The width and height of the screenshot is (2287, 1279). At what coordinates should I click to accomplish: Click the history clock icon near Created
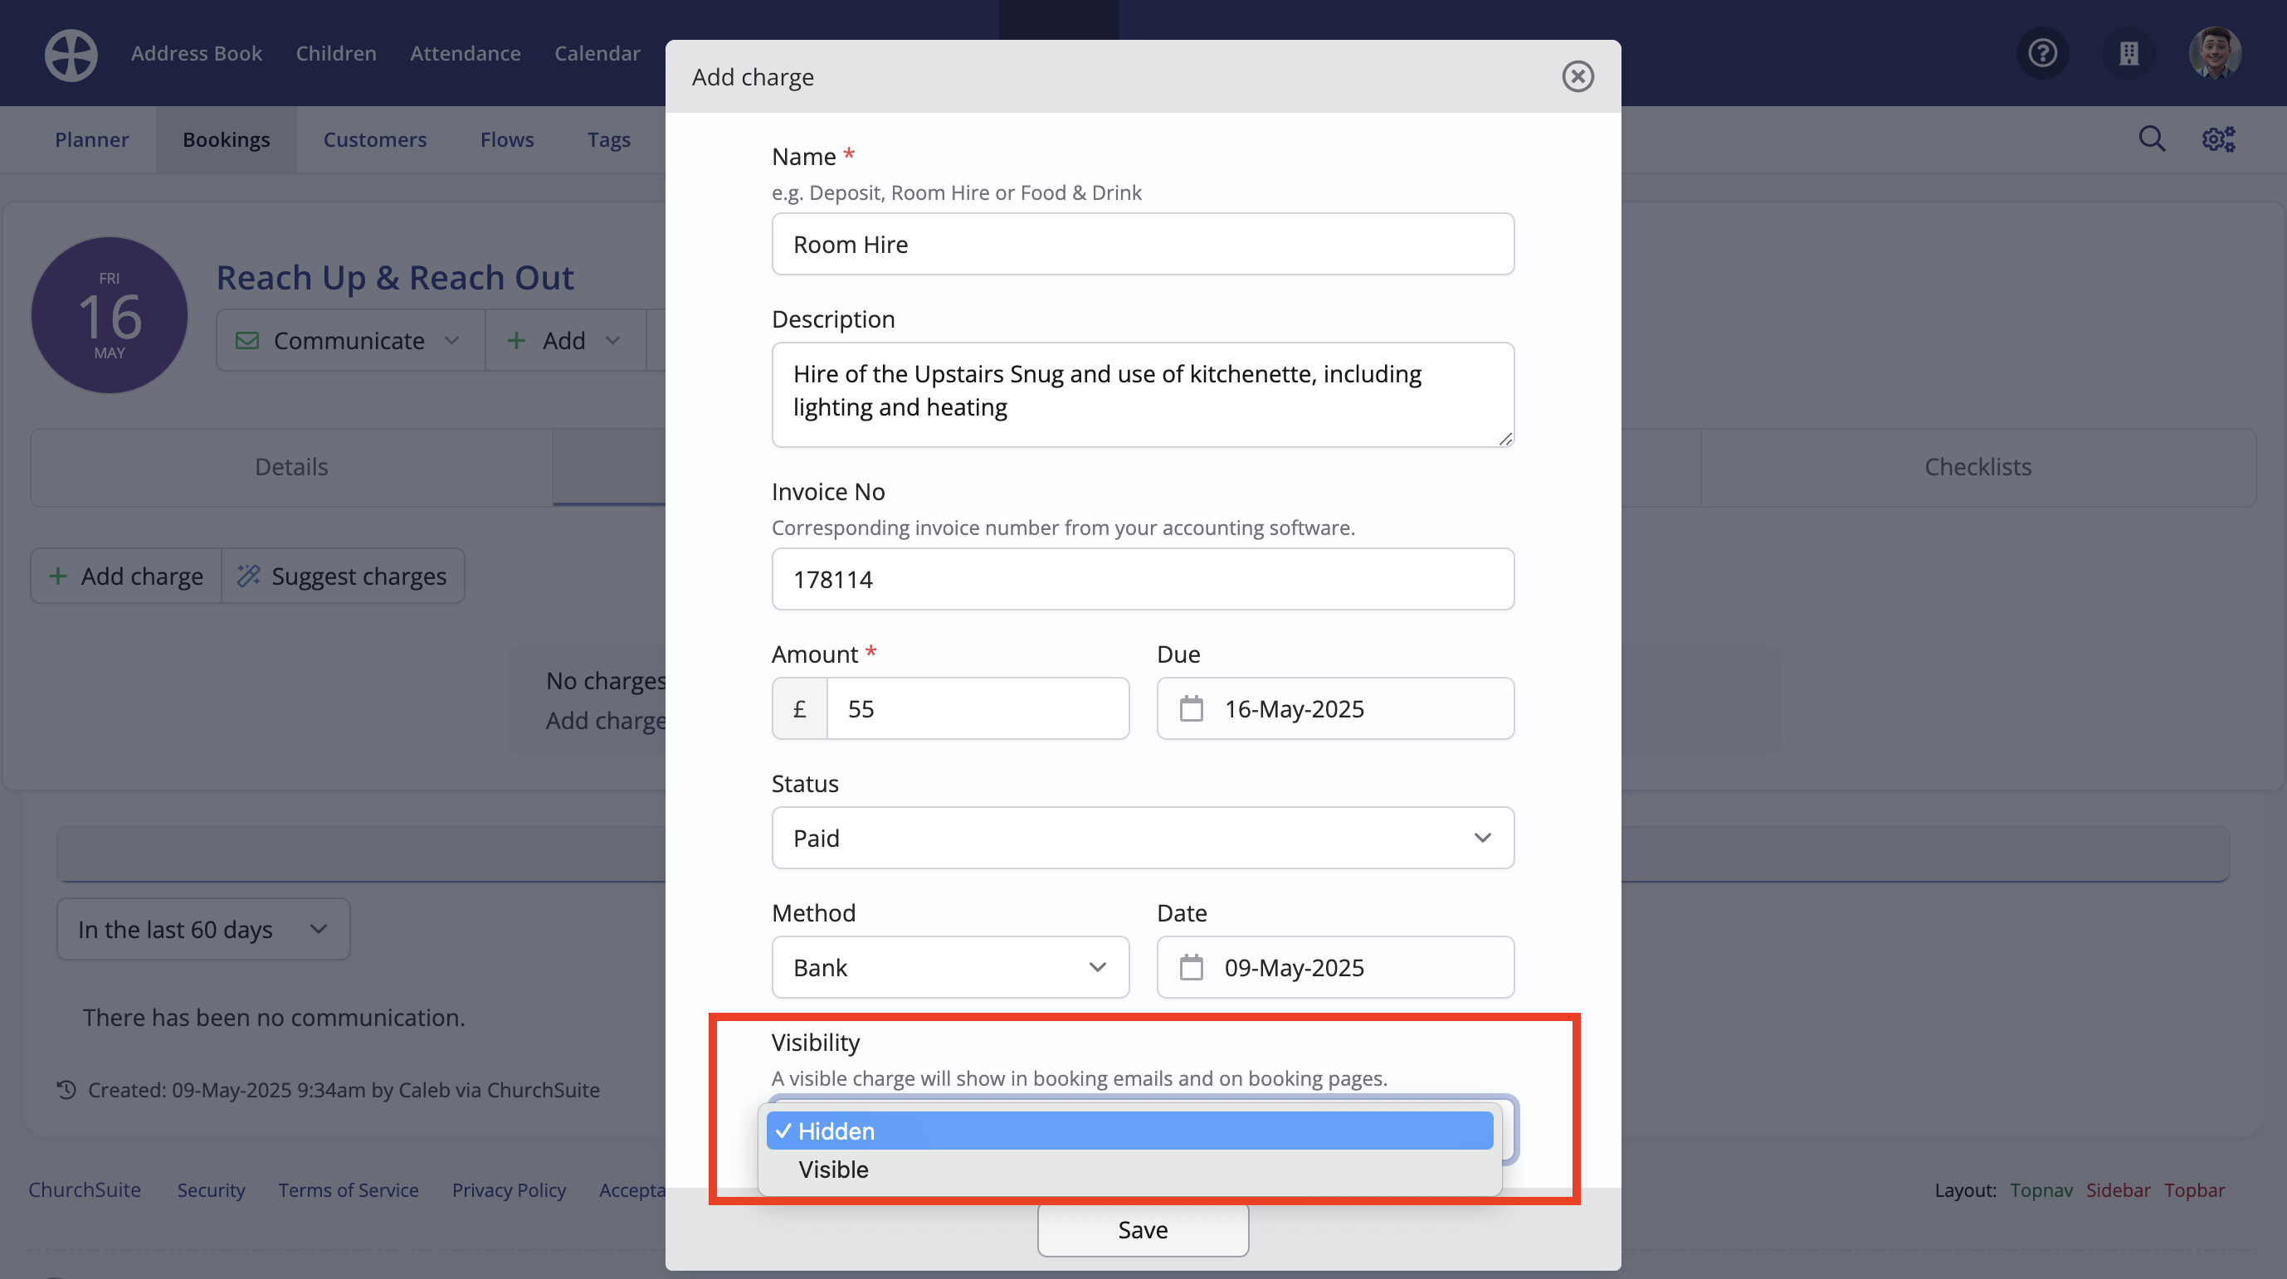click(x=66, y=1089)
